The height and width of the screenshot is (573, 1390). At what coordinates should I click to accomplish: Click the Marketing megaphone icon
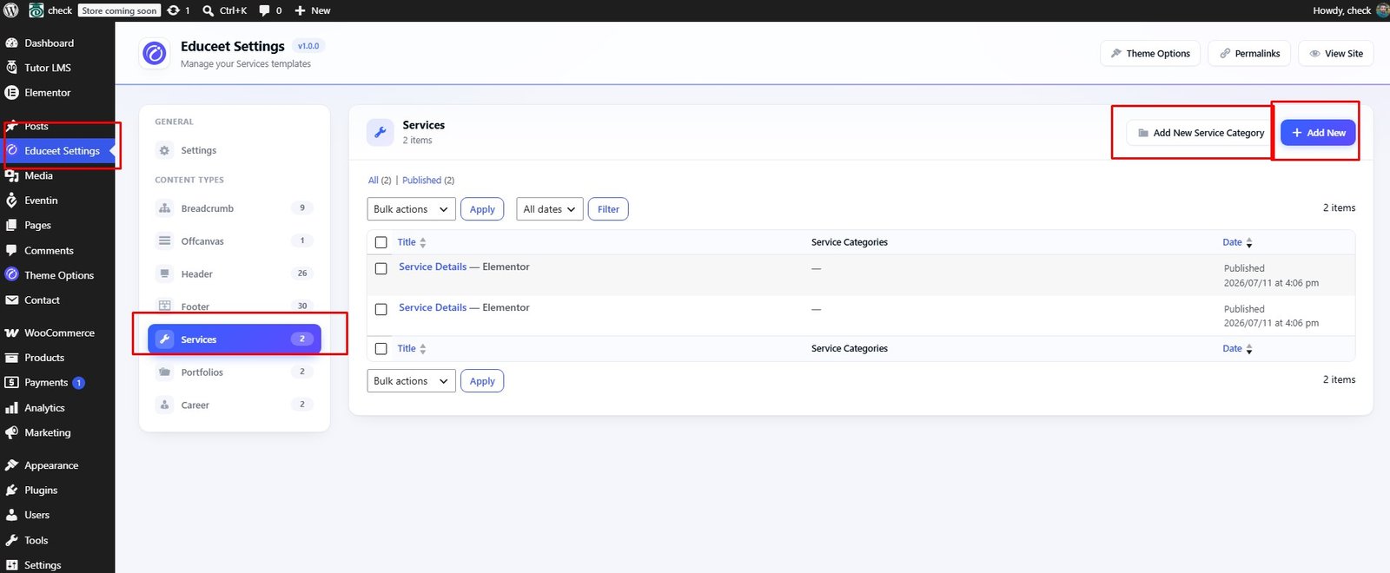[11, 432]
